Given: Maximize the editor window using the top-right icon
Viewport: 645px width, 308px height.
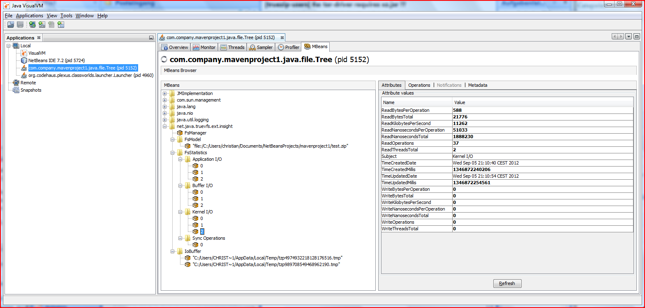Looking at the screenshot, I should point(636,37).
